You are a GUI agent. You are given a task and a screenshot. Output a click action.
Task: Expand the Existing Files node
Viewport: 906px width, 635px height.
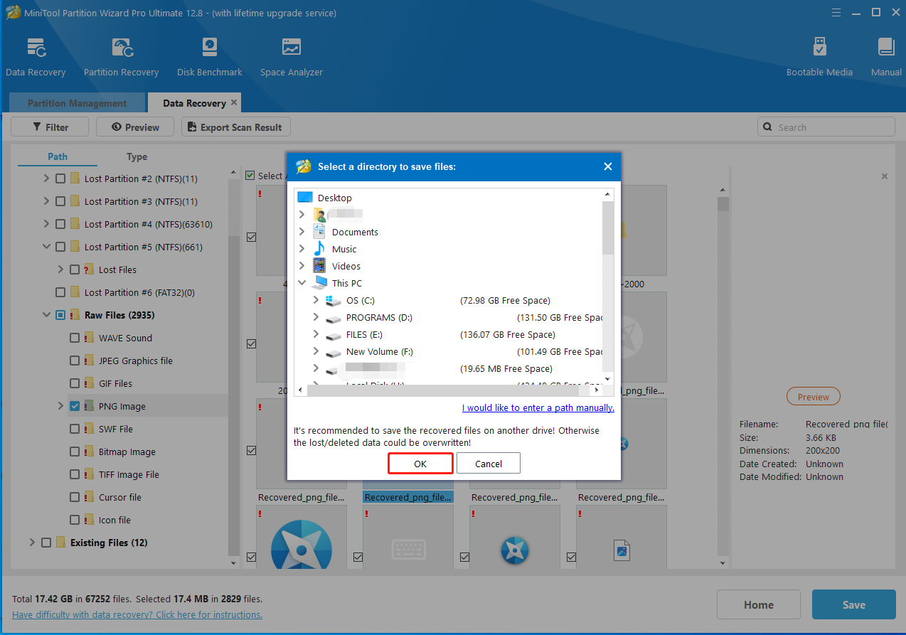tap(32, 543)
